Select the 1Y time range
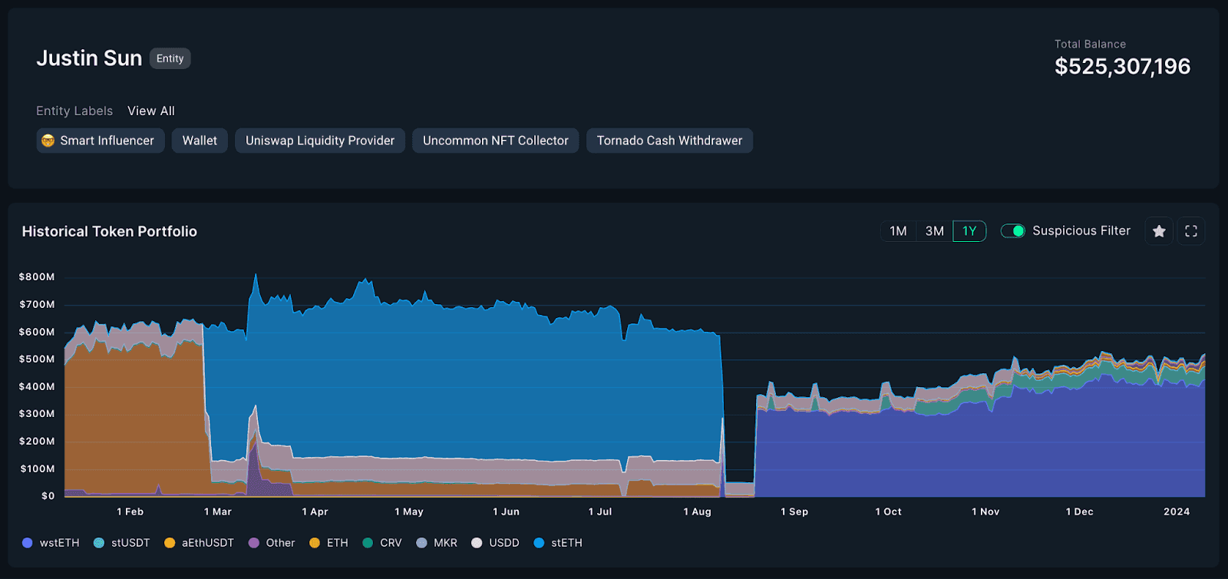 (969, 231)
